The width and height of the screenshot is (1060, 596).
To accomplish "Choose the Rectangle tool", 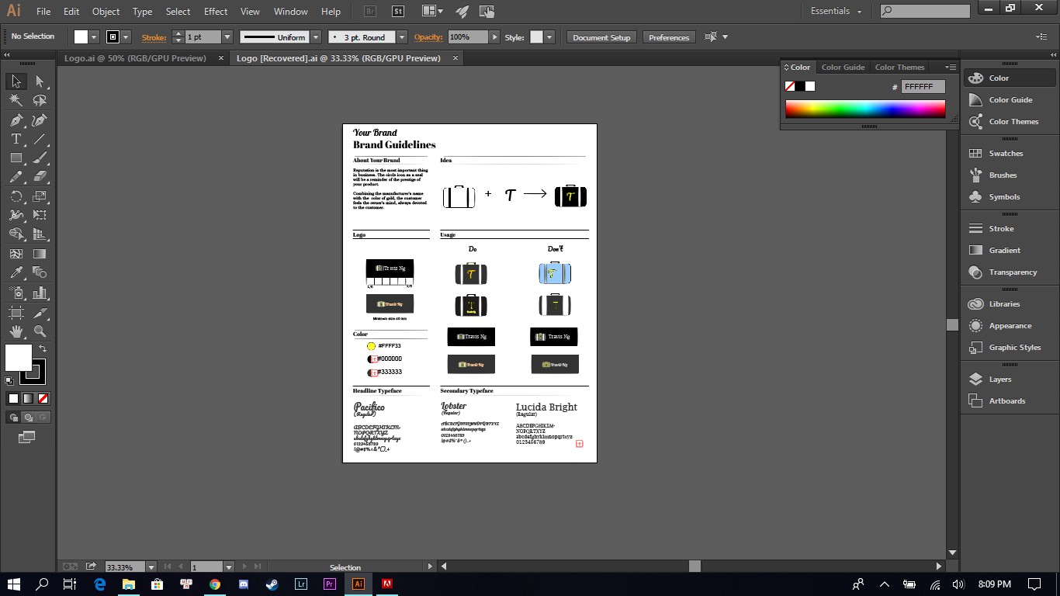I will click(x=16, y=158).
